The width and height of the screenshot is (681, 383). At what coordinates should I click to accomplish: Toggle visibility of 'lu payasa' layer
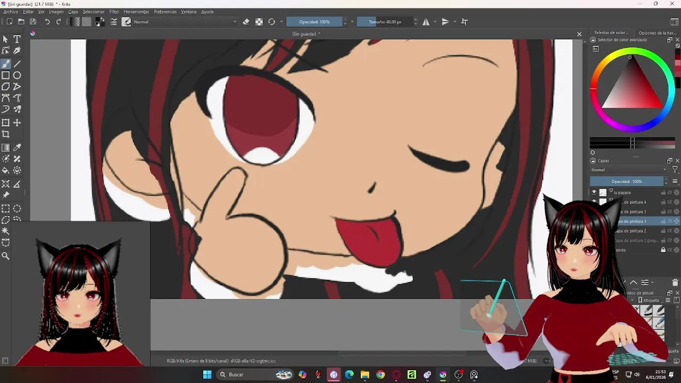[x=594, y=193]
